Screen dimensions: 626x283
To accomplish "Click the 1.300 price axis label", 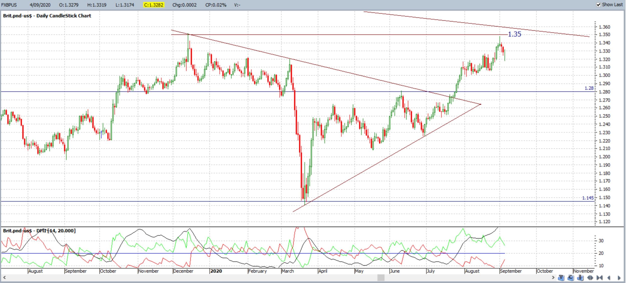I will tap(604, 75).
